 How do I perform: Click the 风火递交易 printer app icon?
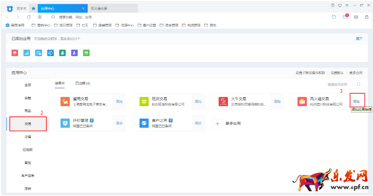pos(302,101)
